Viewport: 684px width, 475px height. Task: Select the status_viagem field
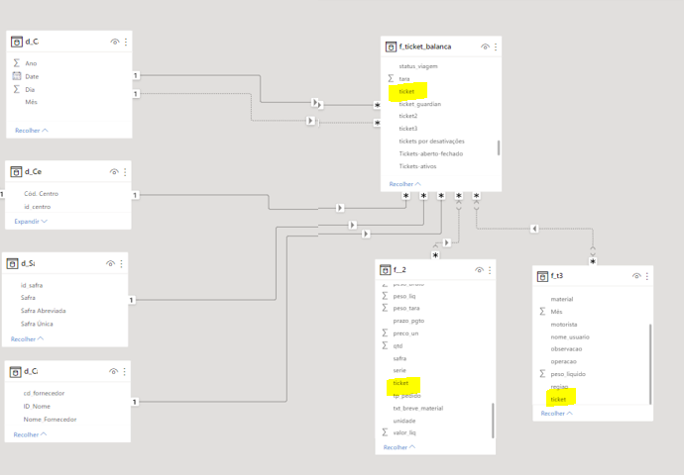click(x=418, y=66)
